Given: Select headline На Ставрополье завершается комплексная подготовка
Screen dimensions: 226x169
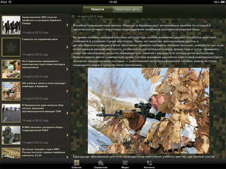Looking at the screenshot, I should click(44, 64).
